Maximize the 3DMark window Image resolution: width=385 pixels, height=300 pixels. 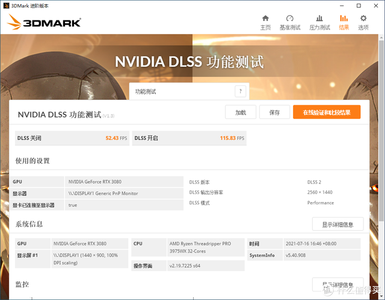(359, 5)
